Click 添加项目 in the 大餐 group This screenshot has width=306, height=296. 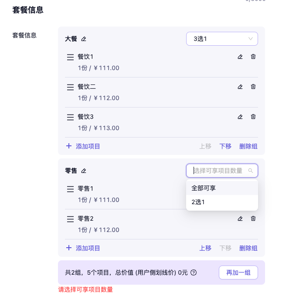click(83, 146)
